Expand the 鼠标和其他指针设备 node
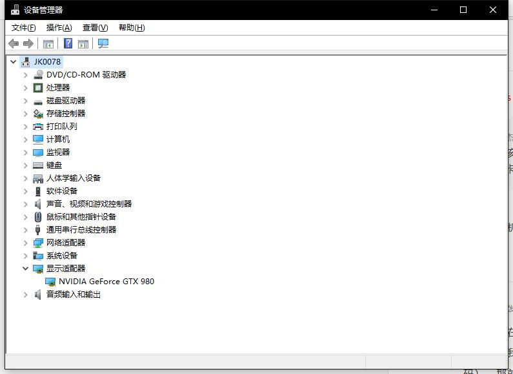 pyautogui.click(x=26, y=217)
